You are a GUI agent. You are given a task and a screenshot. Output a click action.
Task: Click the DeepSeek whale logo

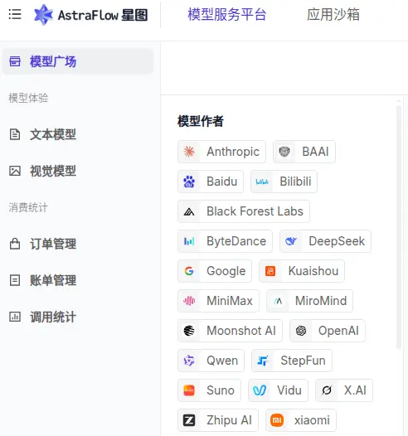[x=291, y=241]
